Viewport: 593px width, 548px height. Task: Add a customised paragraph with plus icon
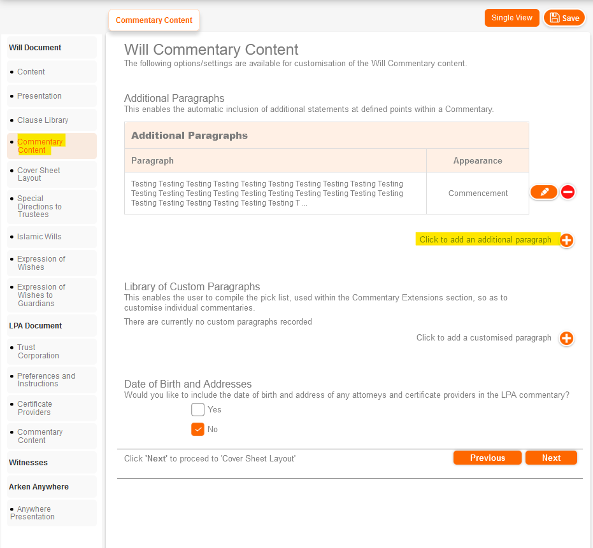[566, 339]
